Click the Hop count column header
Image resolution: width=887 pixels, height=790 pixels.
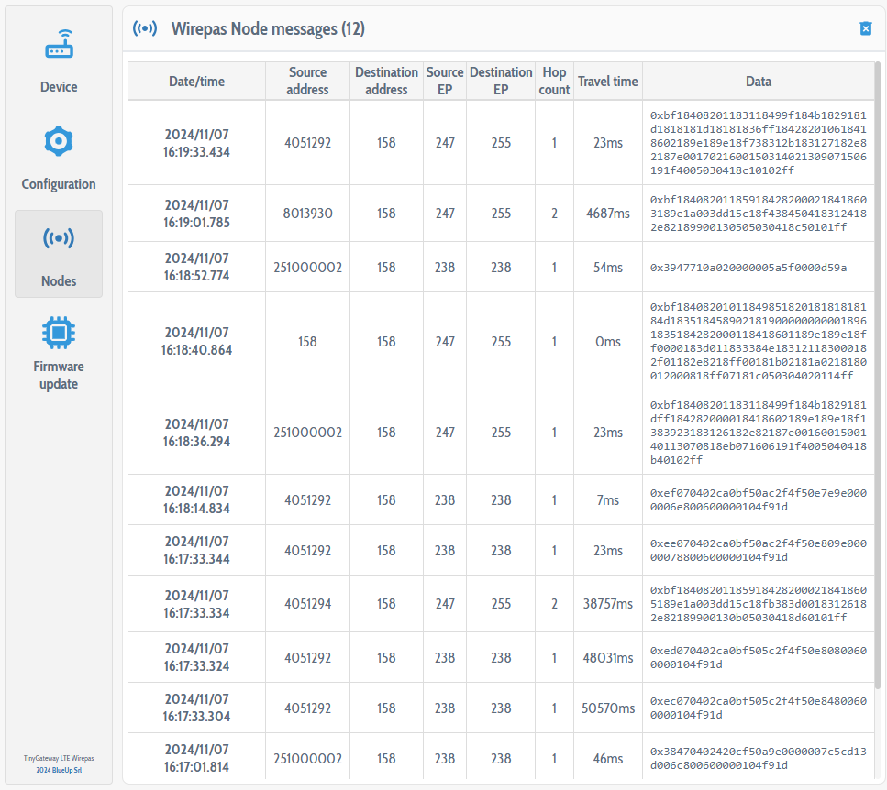click(x=554, y=81)
